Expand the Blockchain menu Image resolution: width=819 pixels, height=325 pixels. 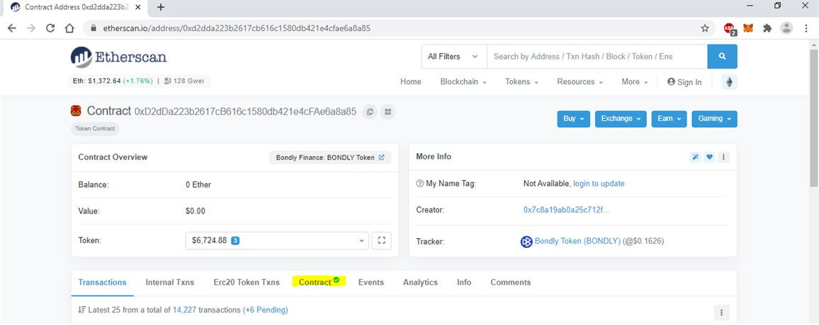pyautogui.click(x=463, y=82)
